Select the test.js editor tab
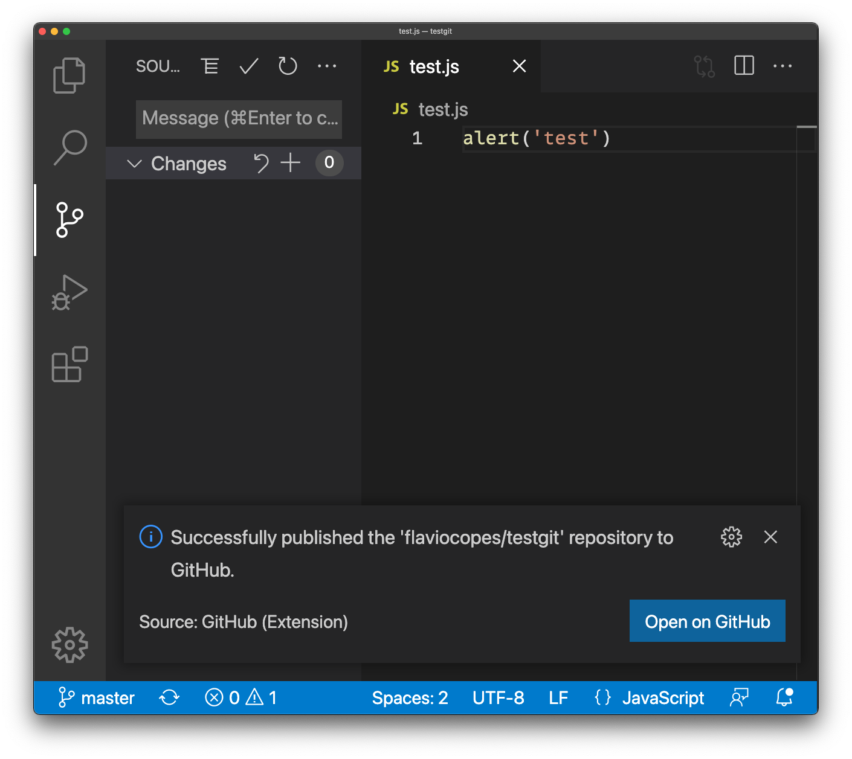The height and width of the screenshot is (759, 852). 434,66
